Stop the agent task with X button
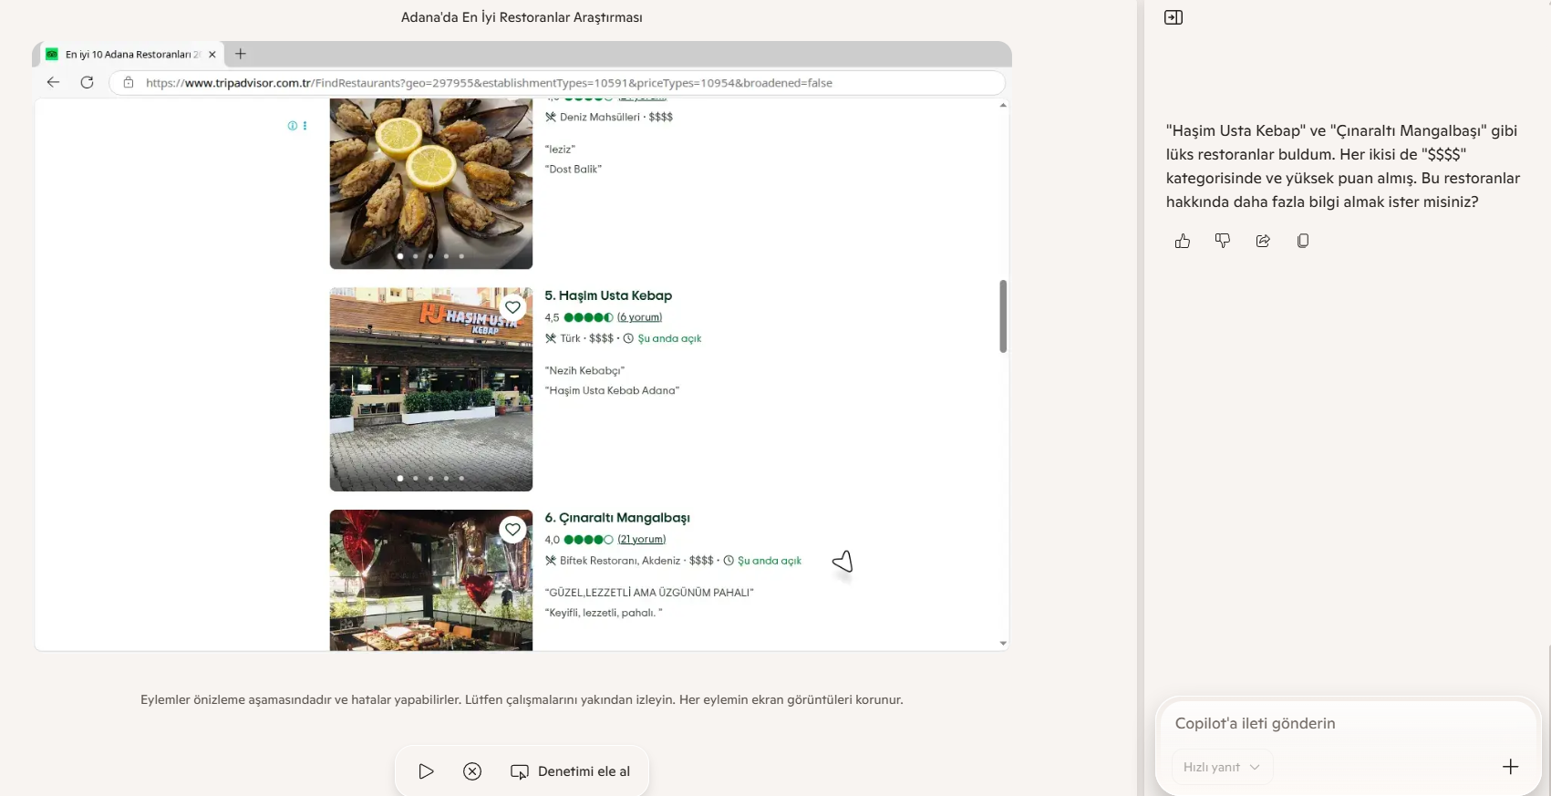This screenshot has width=1551, height=796. click(x=472, y=771)
